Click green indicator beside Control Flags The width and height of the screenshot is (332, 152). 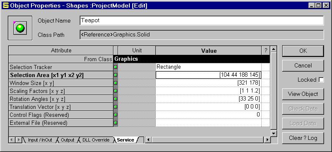coord(116,115)
